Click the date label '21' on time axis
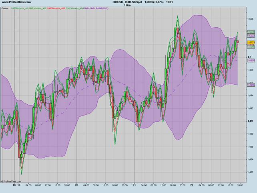 [x=134, y=185]
